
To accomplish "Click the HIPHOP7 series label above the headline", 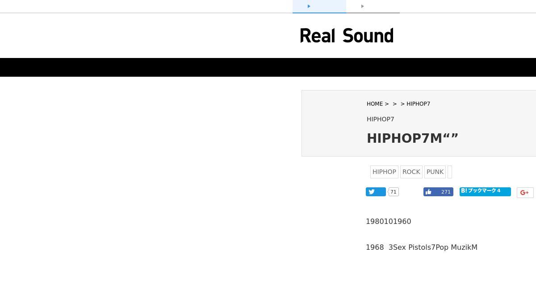I will [x=381, y=119].
